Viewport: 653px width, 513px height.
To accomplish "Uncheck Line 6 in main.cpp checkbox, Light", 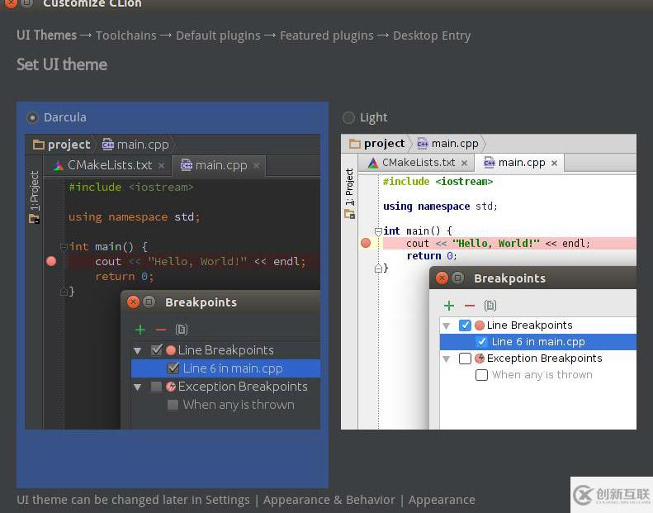I will point(481,342).
